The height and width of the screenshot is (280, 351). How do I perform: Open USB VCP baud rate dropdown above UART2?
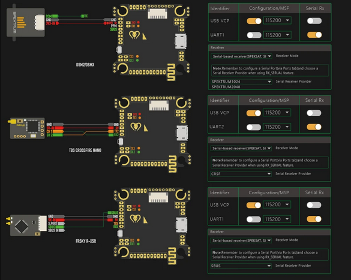coord(277,113)
